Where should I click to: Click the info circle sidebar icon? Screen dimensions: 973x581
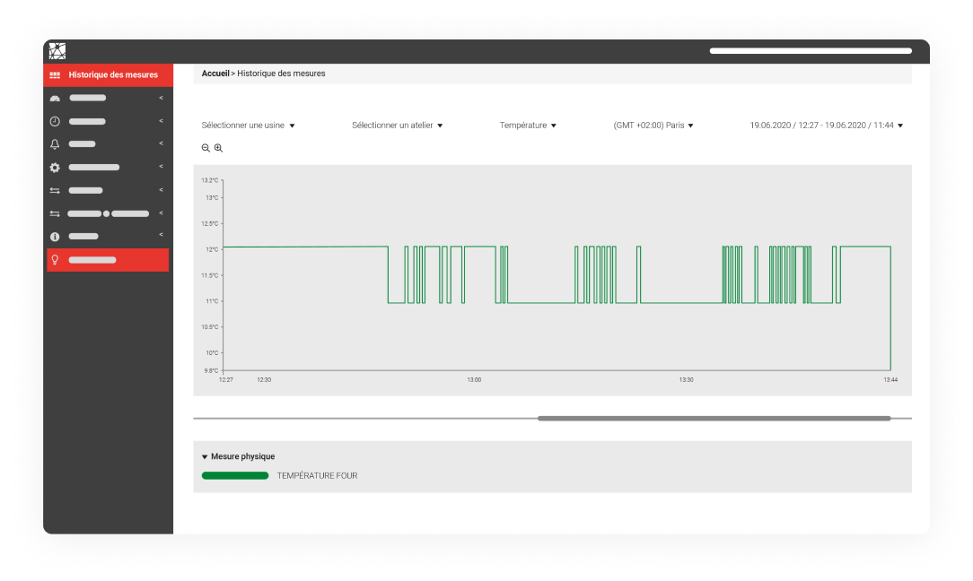(55, 236)
